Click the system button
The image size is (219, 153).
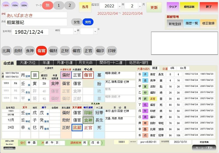[9, 148]
